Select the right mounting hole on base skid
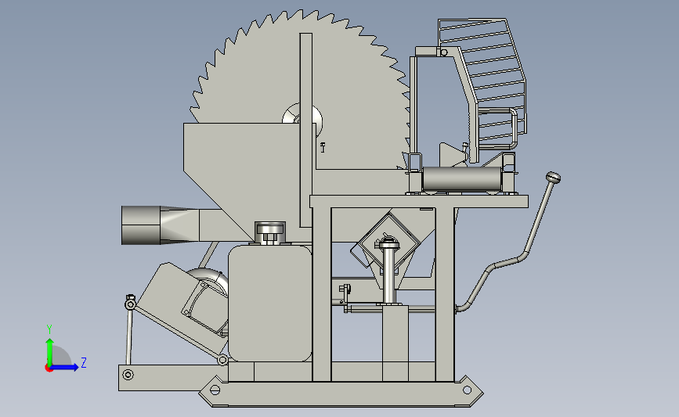The height and width of the screenshot is (417, 679). (x=467, y=390)
